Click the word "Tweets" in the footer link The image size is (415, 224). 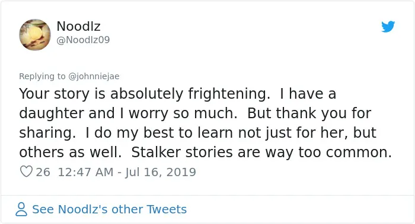click(x=167, y=209)
